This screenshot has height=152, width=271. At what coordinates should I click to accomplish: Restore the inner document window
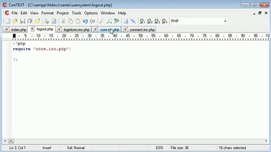(x=260, y=13)
